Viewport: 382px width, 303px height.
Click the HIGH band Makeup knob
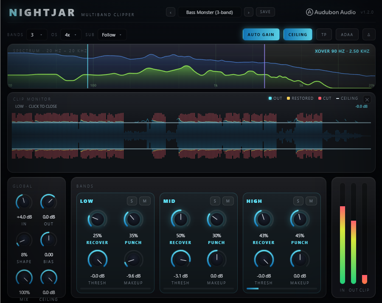click(x=300, y=260)
